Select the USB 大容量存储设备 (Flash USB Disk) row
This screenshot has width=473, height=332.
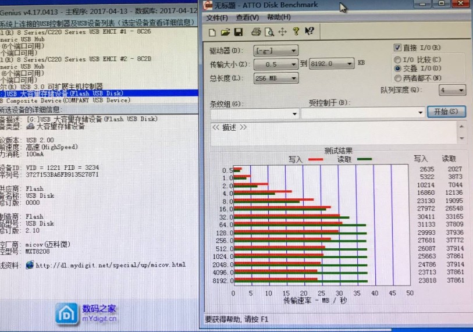(99, 93)
